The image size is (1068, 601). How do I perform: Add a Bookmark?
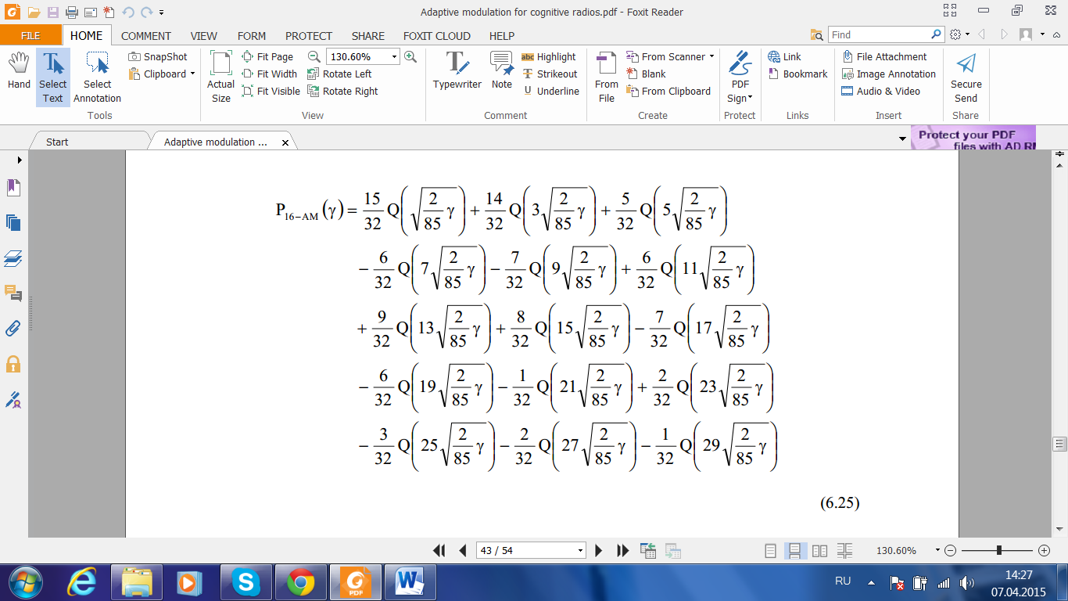(797, 74)
